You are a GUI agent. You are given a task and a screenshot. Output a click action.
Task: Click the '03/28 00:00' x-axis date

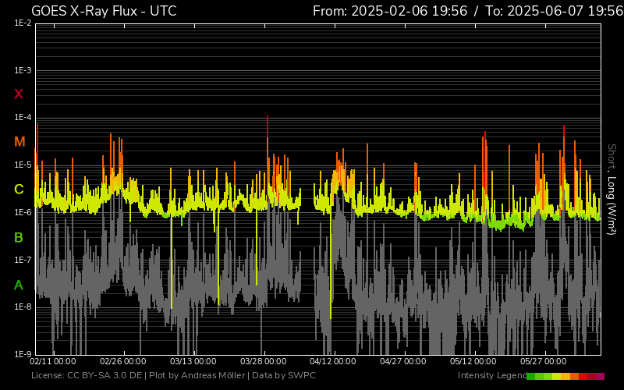(x=263, y=361)
